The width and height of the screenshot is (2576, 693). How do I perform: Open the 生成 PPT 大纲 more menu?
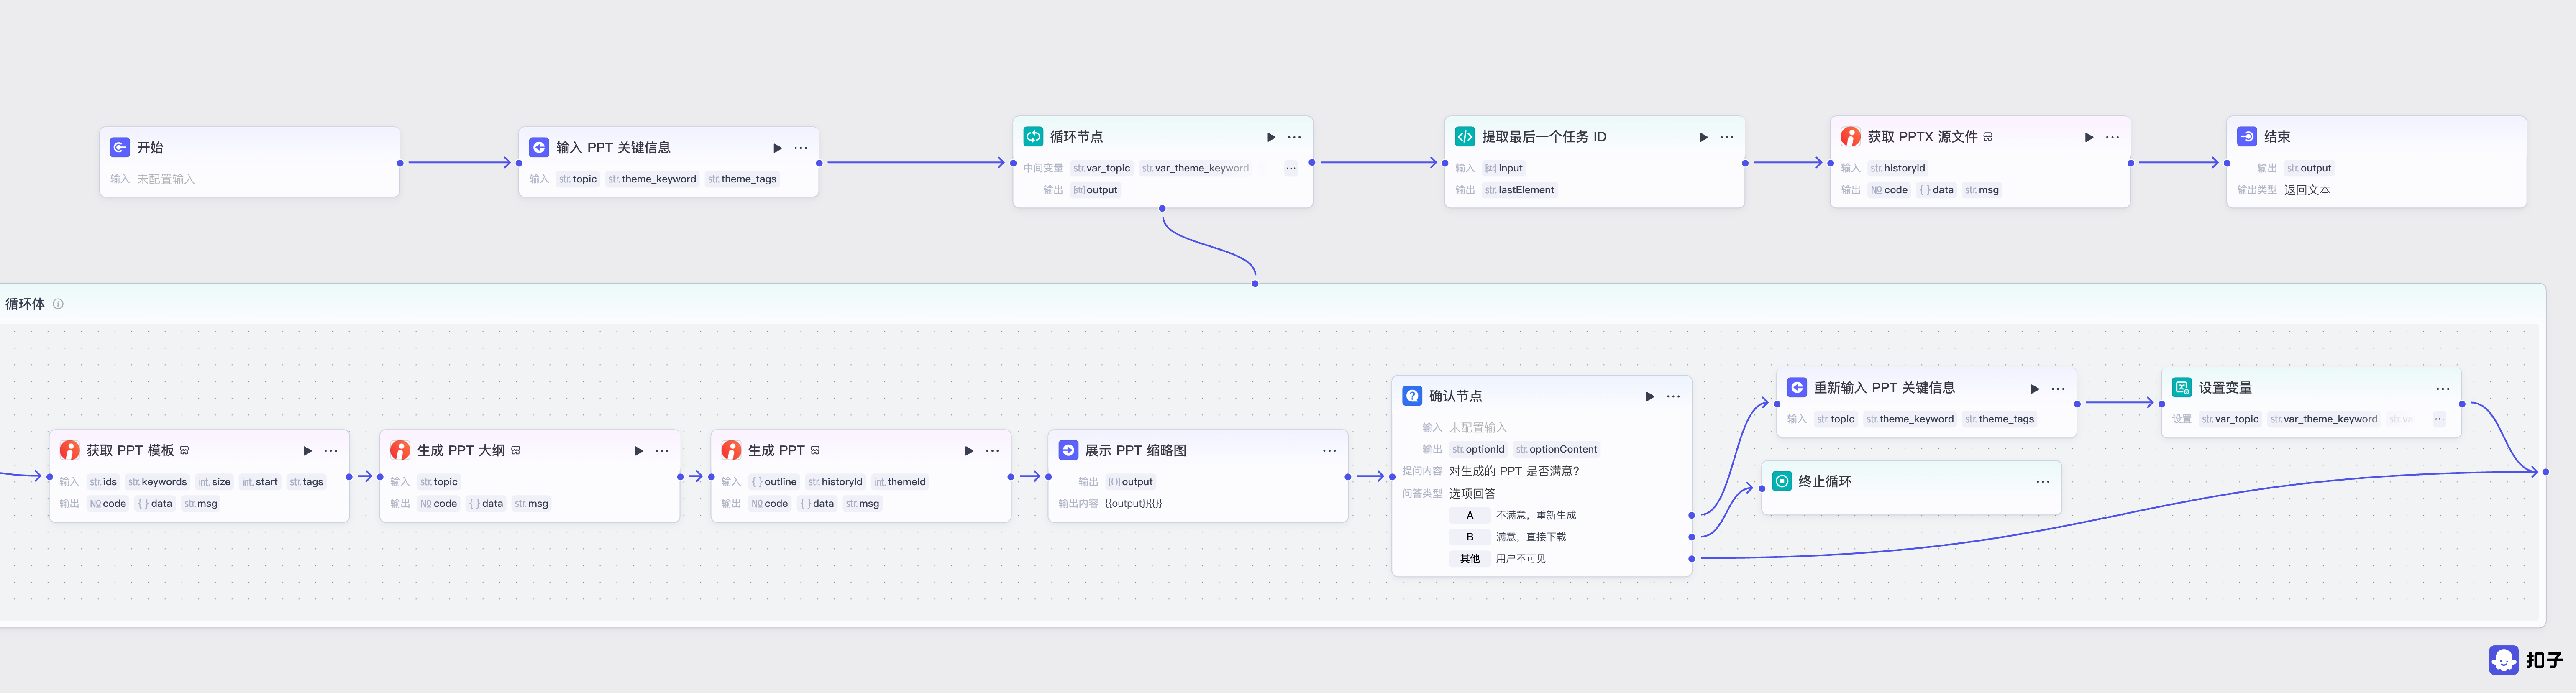[662, 451]
